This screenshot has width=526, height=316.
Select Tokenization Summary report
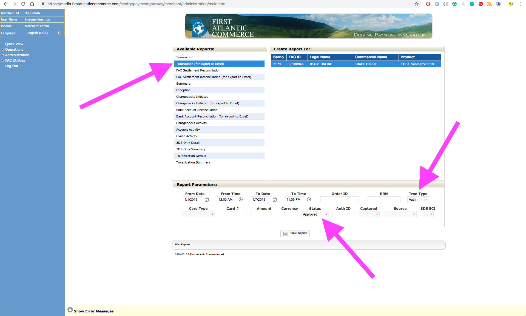(219, 162)
